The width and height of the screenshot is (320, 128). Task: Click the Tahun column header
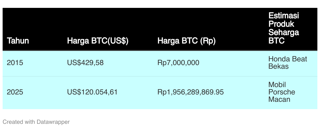[18, 41]
